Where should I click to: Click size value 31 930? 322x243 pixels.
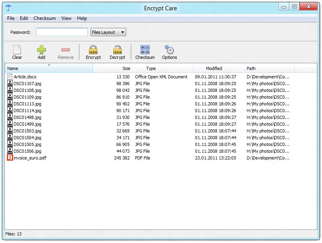(123, 117)
